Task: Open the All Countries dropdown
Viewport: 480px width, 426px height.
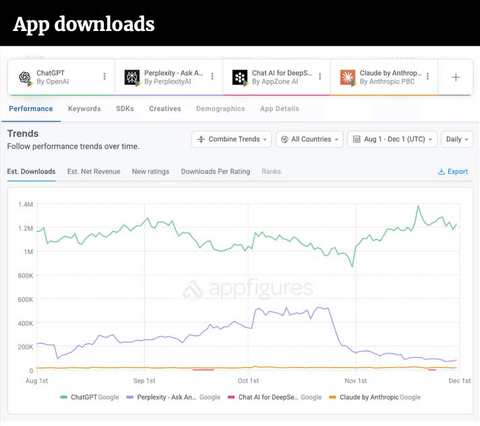Action: pyautogui.click(x=310, y=140)
